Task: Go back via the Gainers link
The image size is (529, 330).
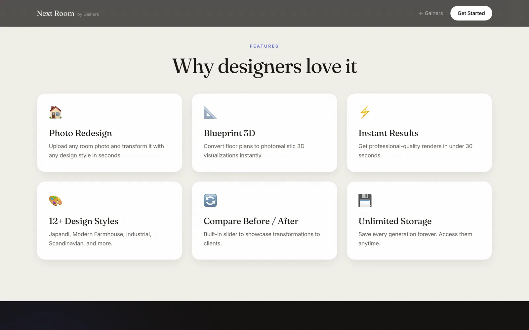Action: pyautogui.click(x=431, y=13)
